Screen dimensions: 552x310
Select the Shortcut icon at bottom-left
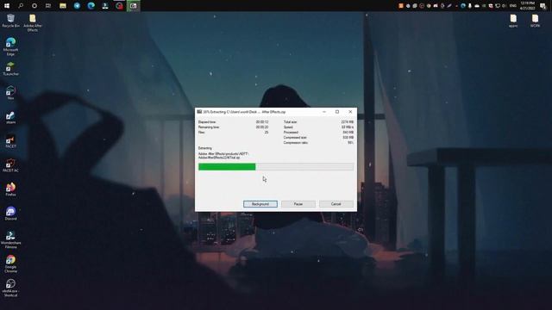click(x=10, y=288)
